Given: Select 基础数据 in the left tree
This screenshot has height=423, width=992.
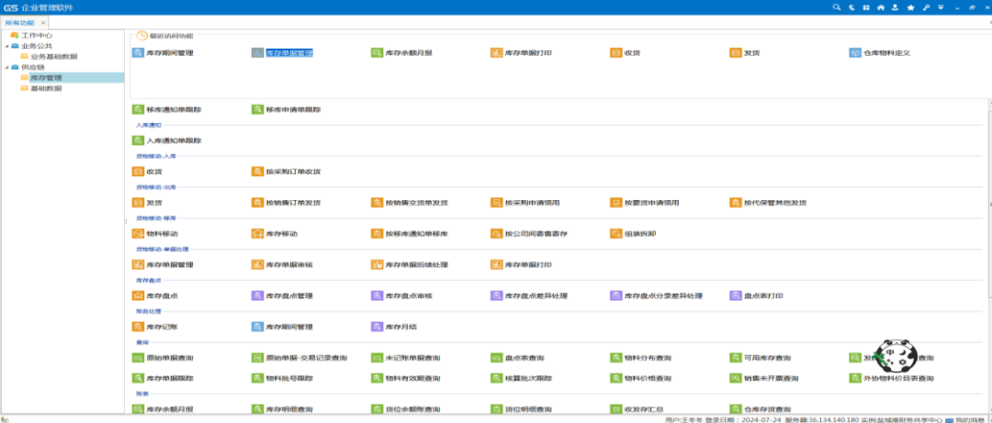Looking at the screenshot, I should [46, 88].
